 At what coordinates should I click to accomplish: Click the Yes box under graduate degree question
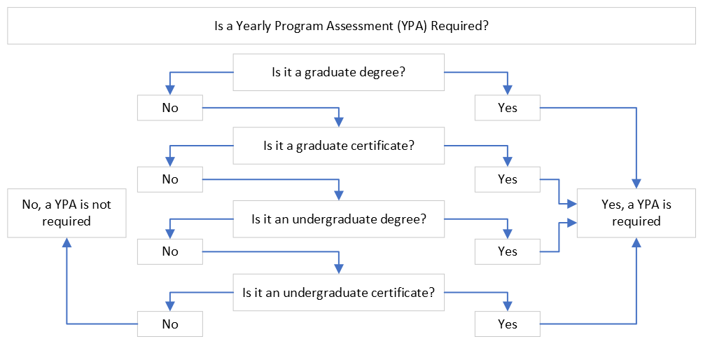click(507, 109)
